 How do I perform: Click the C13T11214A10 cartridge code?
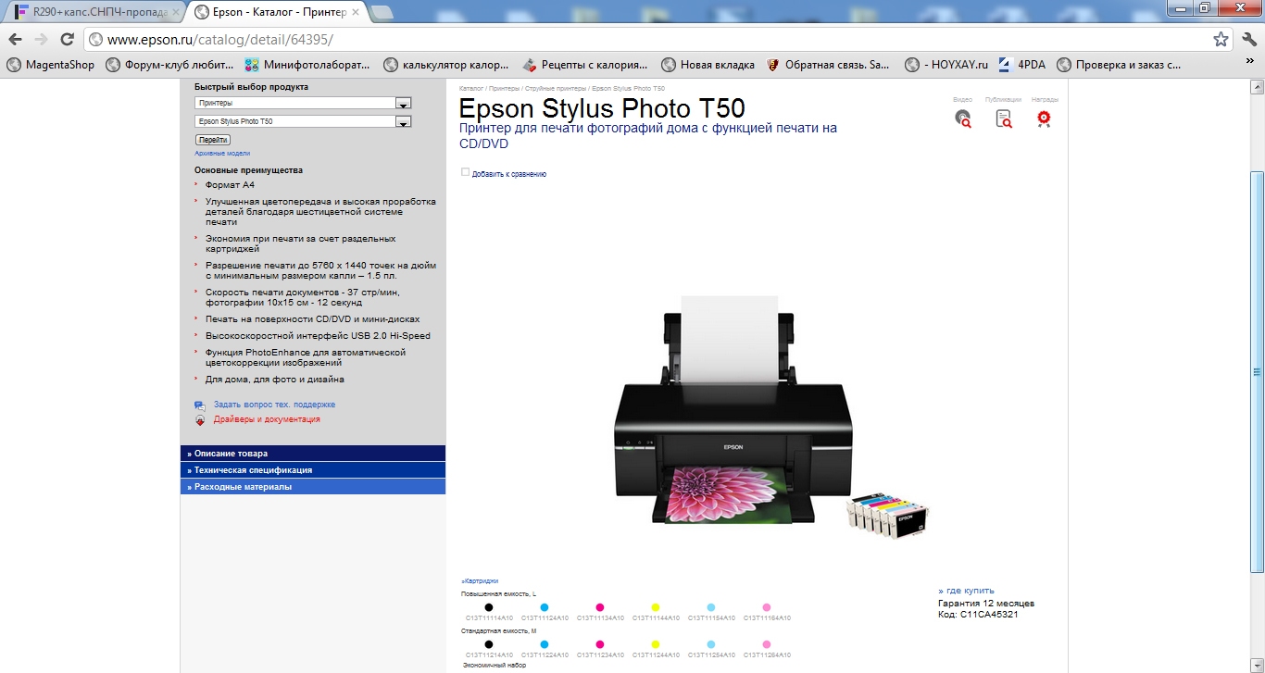pos(489,654)
